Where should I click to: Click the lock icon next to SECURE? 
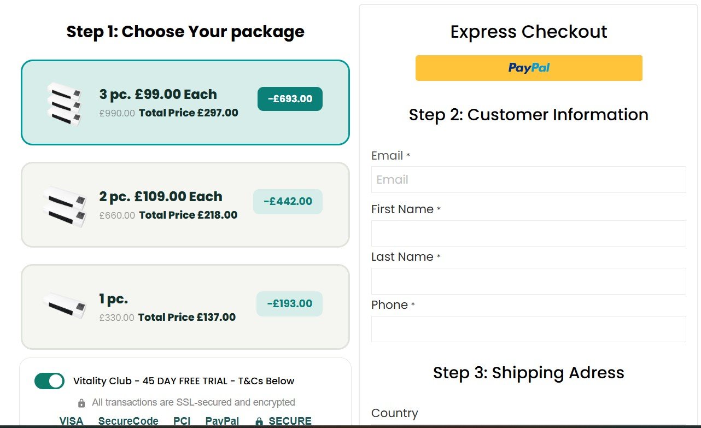259,421
